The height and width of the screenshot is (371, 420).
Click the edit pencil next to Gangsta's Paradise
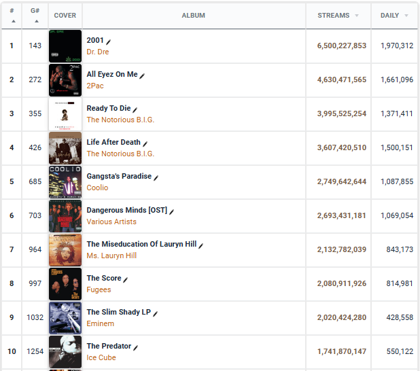click(156, 177)
